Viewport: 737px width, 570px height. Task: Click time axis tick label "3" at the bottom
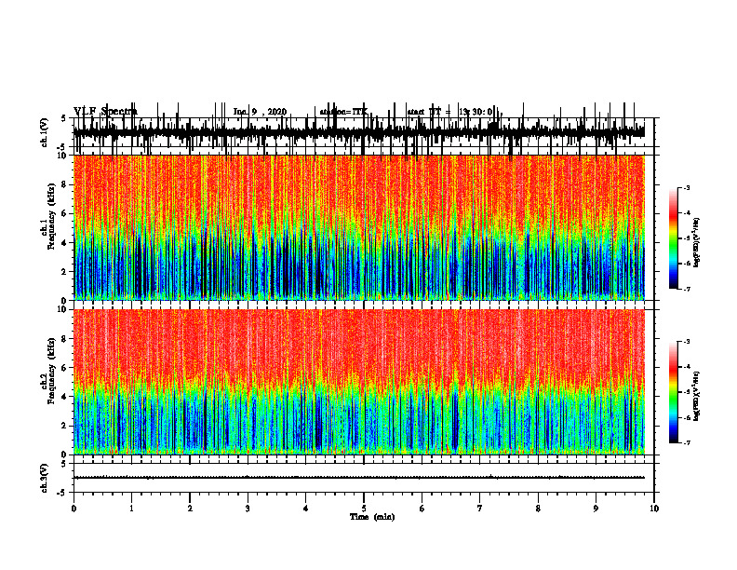click(x=248, y=509)
